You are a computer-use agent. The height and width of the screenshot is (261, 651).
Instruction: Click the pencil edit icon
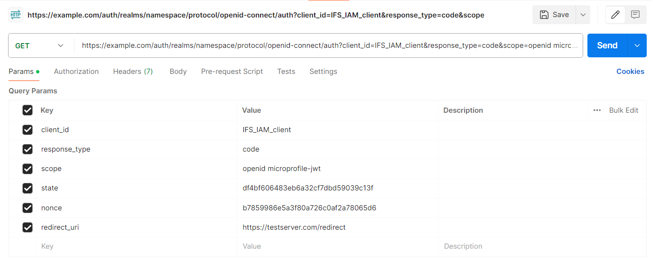pos(615,15)
